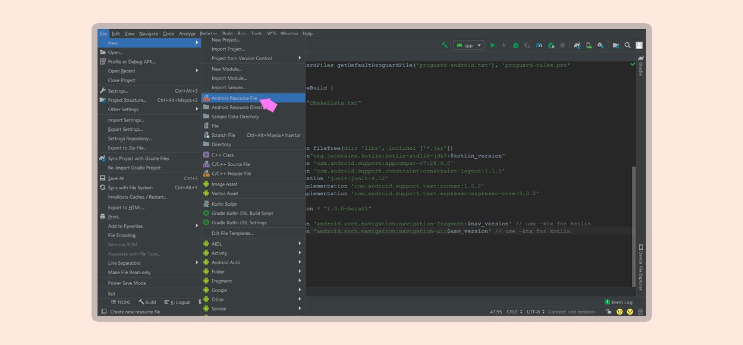Choose Image Asset from New submenu

pos(253,184)
